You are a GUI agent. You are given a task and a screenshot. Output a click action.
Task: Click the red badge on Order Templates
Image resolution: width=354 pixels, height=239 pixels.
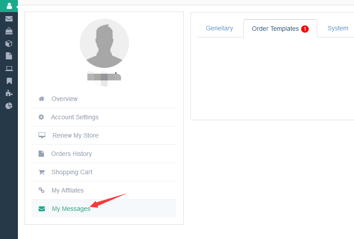tap(305, 29)
